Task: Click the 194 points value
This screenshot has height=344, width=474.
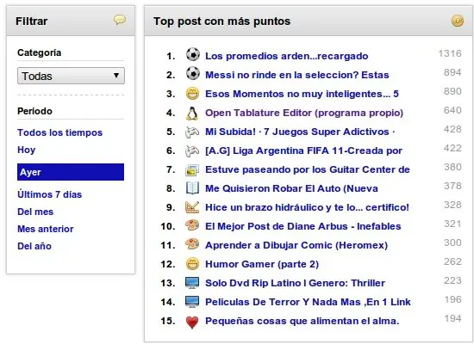Action: (x=452, y=318)
